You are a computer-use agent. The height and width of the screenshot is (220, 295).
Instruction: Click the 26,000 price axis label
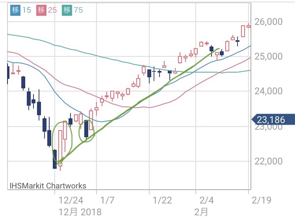(268, 22)
